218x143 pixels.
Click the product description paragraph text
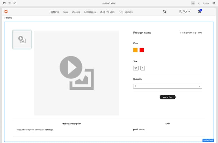click(x=35, y=130)
